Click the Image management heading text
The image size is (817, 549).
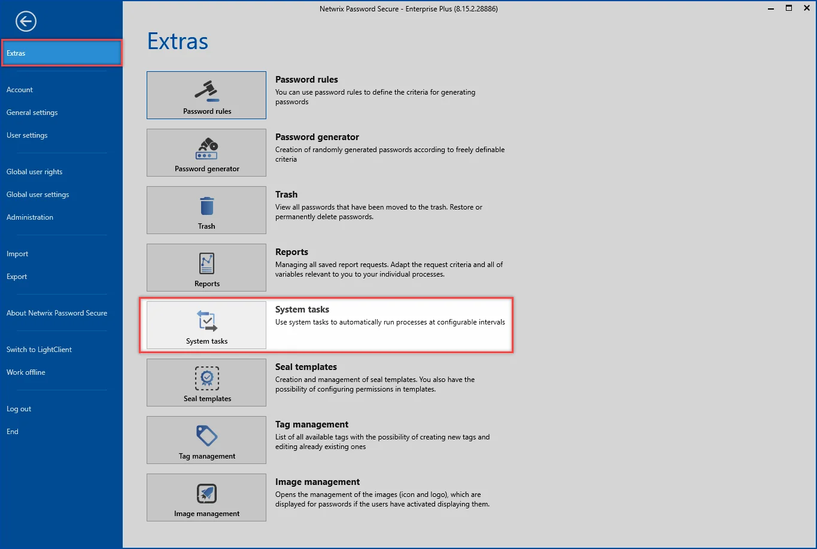(x=317, y=482)
